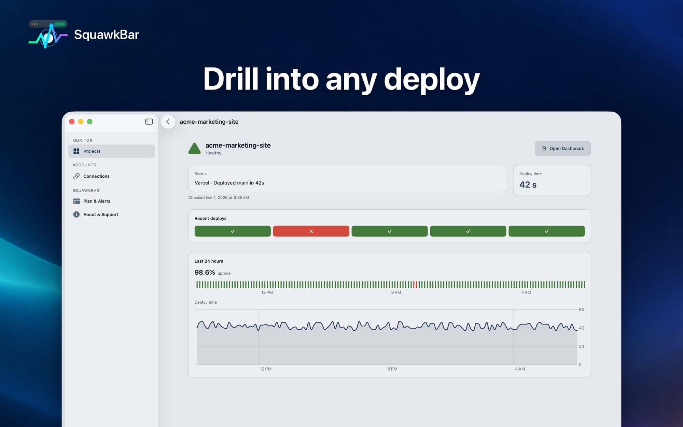Click the Status card with Vercel text
The height and width of the screenshot is (427, 683).
coord(348,179)
